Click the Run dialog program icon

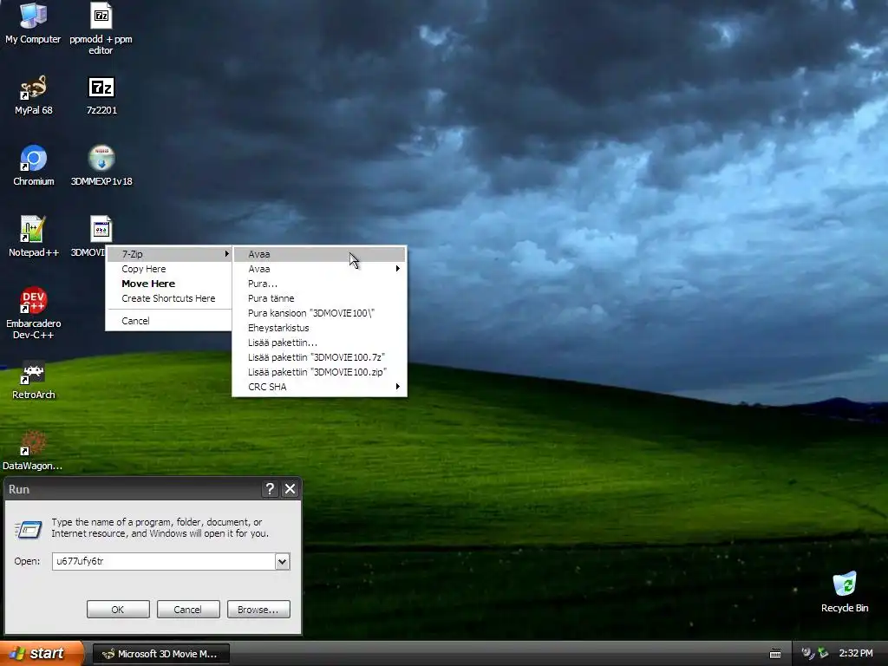click(29, 529)
